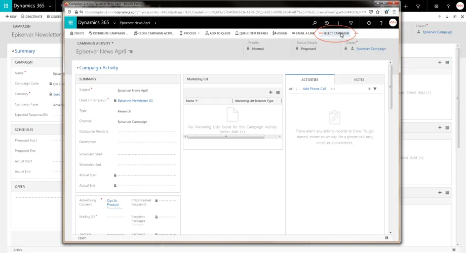Image resolution: width=466 pixels, height=253 pixels.
Task: Open the Process dropdown
Action: (189, 33)
